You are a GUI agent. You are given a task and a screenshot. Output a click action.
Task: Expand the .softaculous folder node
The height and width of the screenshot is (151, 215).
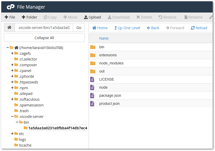tap(12, 99)
